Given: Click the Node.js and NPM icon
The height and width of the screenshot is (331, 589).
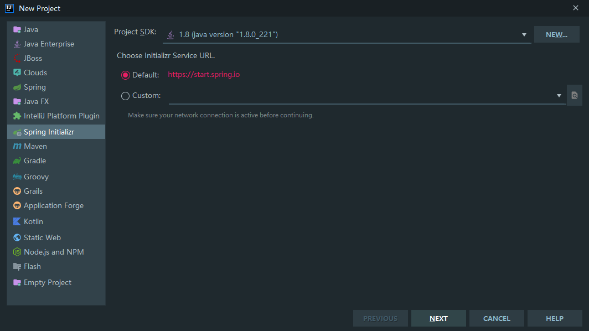Looking at the screenshot, I should coord(17,252).
